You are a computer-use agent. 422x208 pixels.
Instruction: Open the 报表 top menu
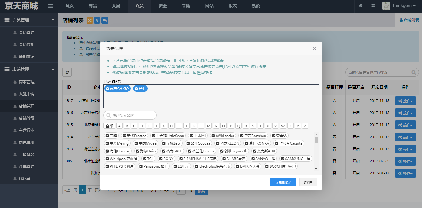pyautogui.click(x=233, y=6)
